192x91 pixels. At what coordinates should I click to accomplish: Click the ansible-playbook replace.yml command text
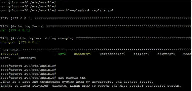[86, 11]
